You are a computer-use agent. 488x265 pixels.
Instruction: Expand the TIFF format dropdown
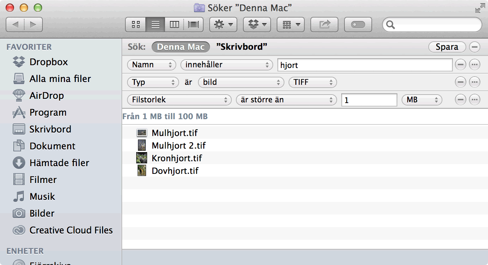(312, 82)
